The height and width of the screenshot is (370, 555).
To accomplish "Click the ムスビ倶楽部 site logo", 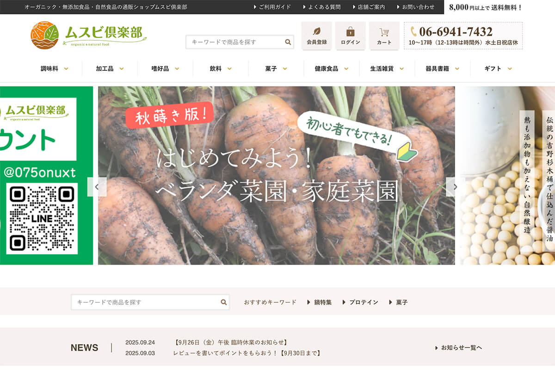I will point(88,35).
